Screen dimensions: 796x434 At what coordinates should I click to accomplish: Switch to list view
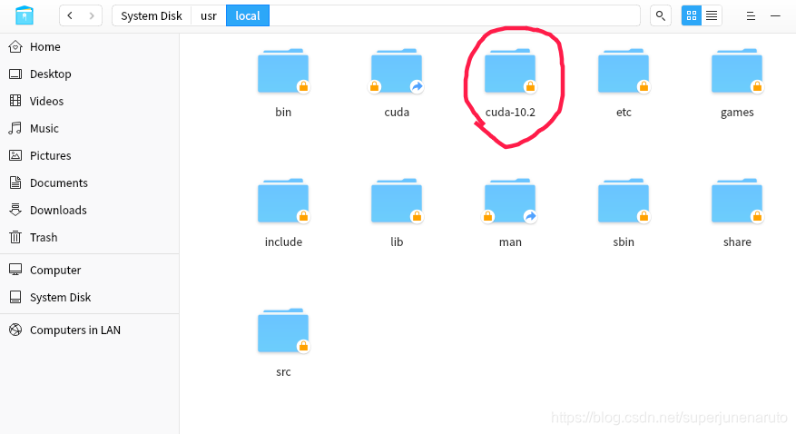pos(712,15)
